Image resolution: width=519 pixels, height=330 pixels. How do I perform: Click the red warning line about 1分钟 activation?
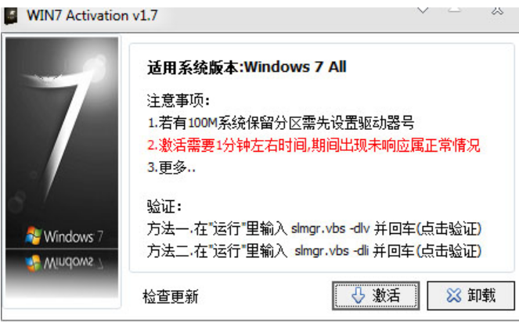point(313,145)
